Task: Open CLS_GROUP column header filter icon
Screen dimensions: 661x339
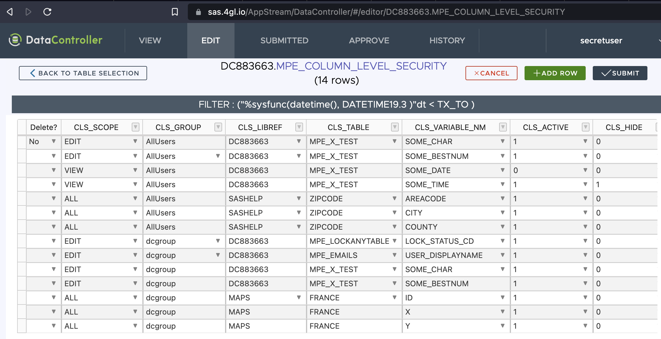Action: pyautogui.click(x=218, y=127)
